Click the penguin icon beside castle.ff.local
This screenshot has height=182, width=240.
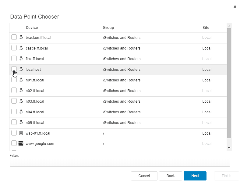click(21, 48)
